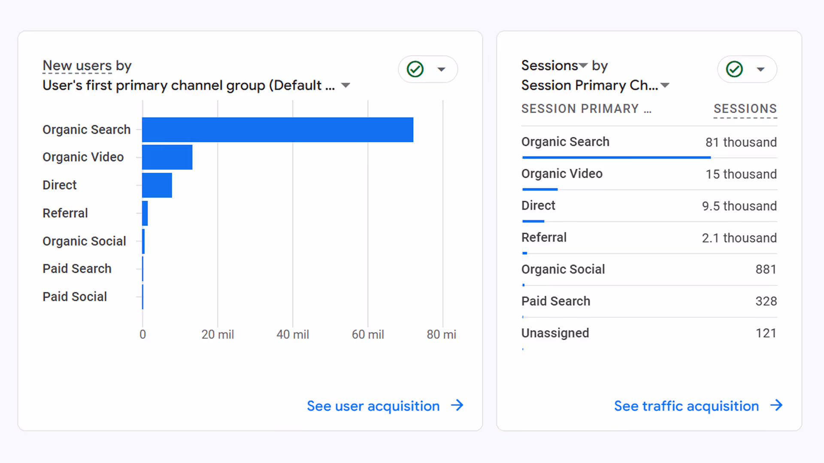Screen dimensions: 824x463
Task: Click the dotted-underline New users metric label
Action: (x=77, y=65)
